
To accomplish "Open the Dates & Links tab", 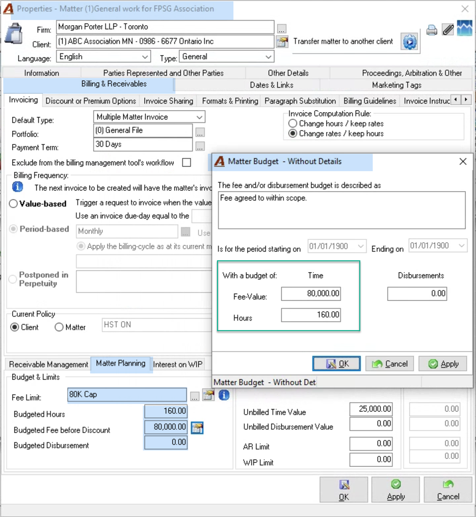I will pos(272,85).
